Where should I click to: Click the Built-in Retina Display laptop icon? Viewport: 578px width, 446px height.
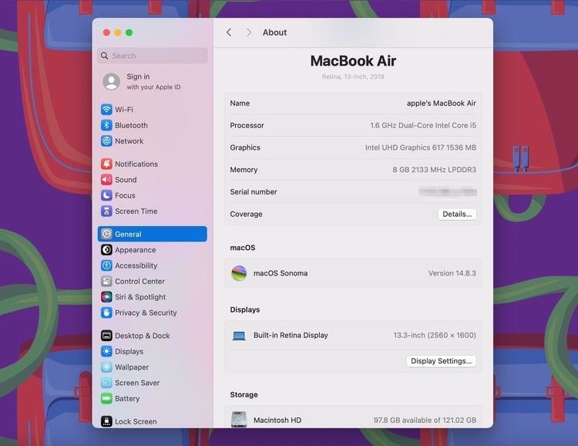tap(239, 336)
